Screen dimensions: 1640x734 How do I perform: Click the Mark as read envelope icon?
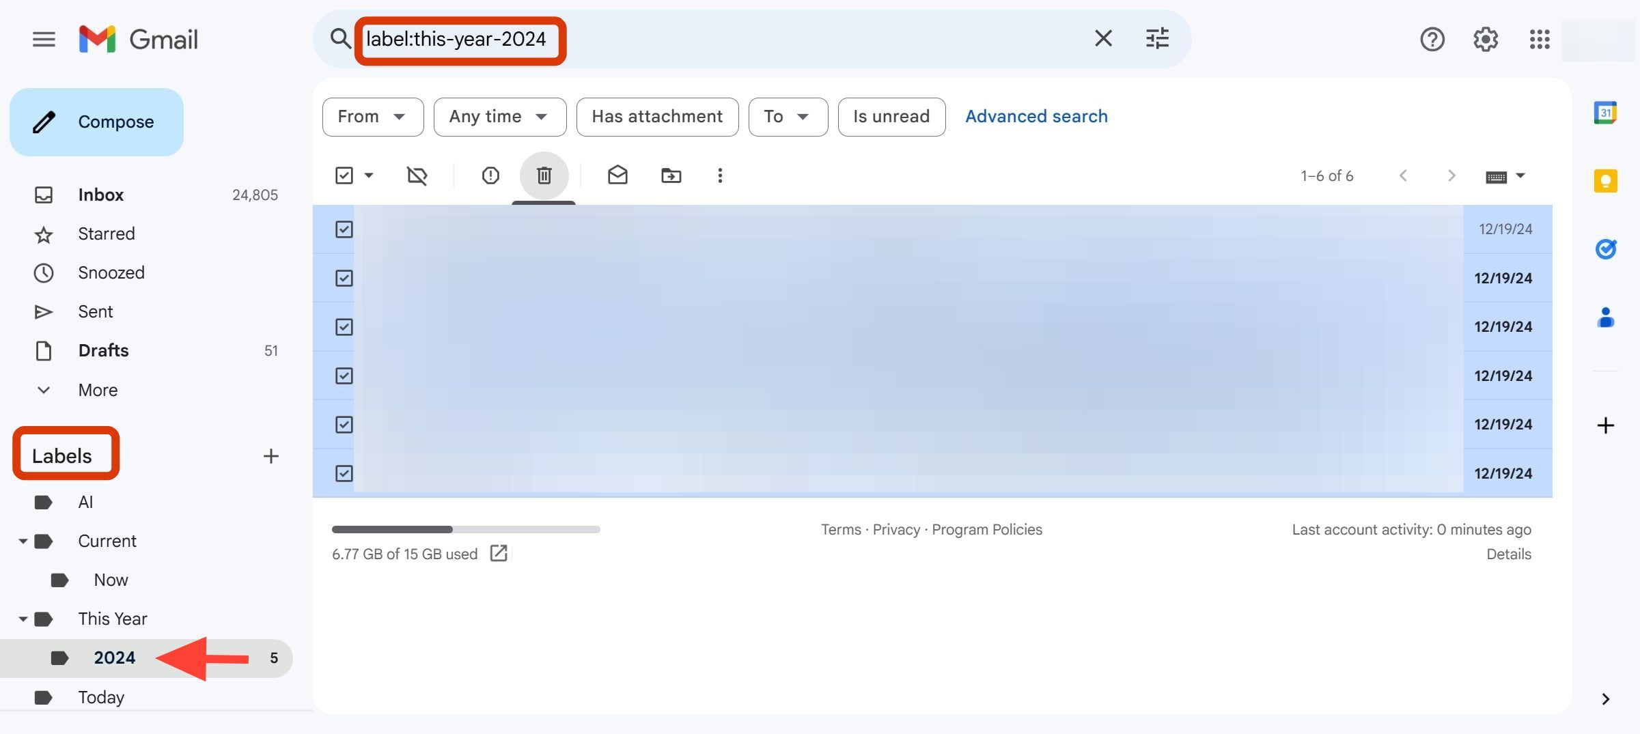coord(617,176)
